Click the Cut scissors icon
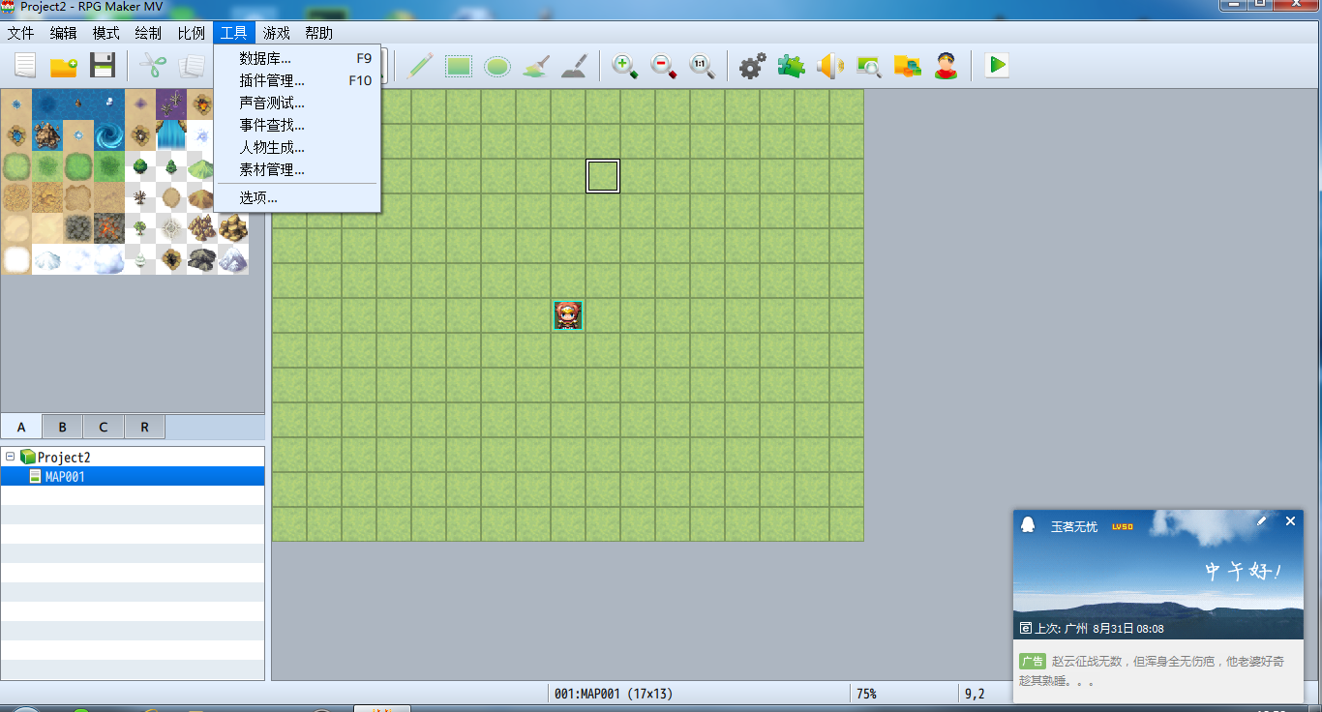Viewport: 1322px width, 712px height. pos(153,66)
